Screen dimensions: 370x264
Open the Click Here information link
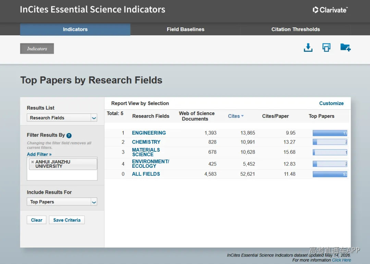pyautogui.click(x=342, y=260)
